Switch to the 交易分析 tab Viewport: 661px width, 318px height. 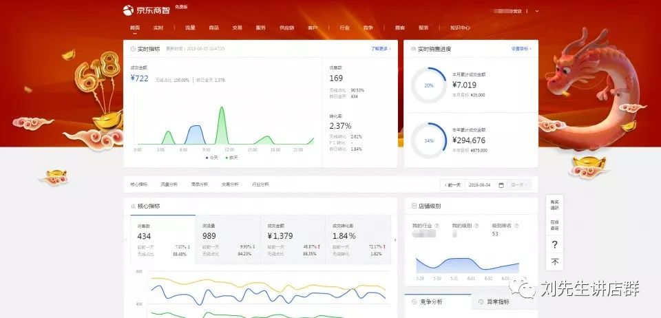[x=230, y=184]
